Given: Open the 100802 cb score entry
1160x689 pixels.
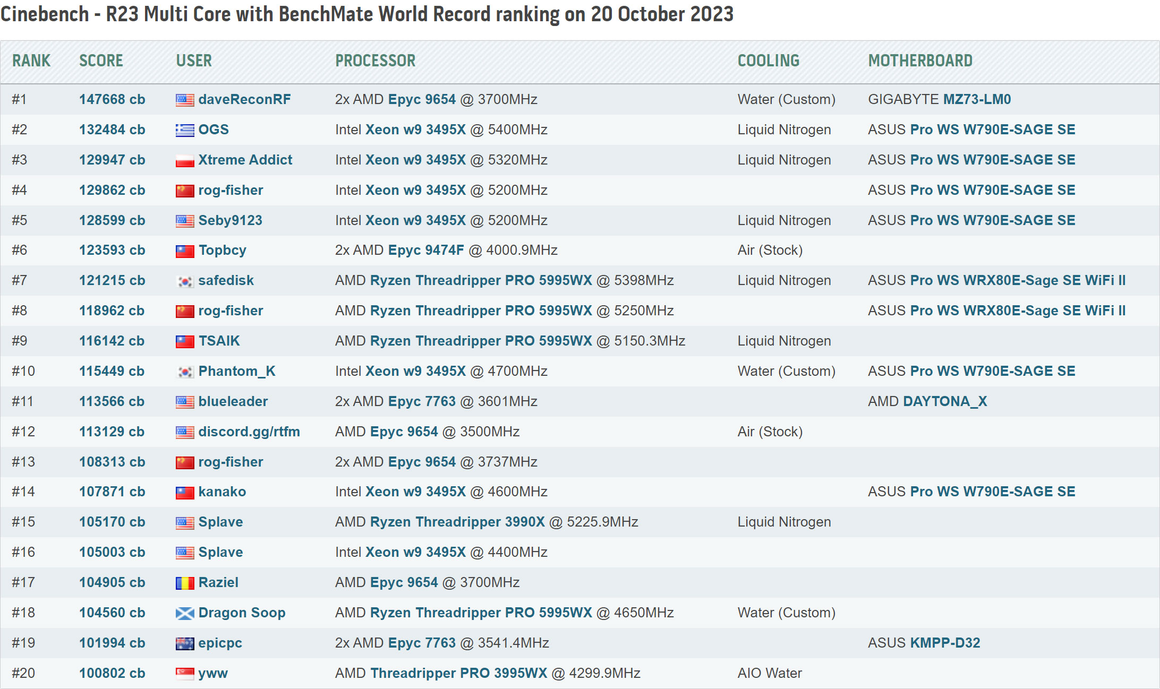Looking at the screenshot, I should (112, 673).
